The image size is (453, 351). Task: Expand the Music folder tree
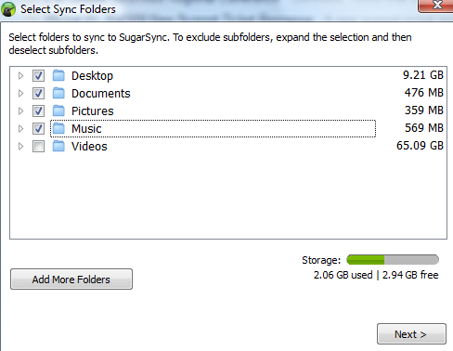(20, 128)
